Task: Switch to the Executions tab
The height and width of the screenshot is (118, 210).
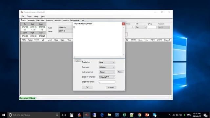Action: 40,20
